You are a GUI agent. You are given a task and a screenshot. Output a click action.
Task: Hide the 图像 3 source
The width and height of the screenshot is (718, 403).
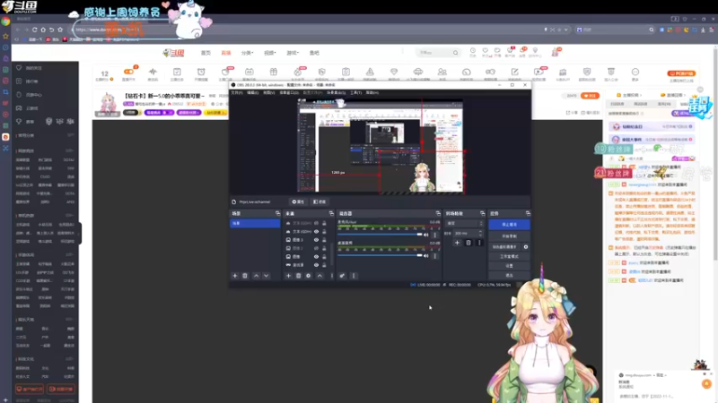[316, 239]
